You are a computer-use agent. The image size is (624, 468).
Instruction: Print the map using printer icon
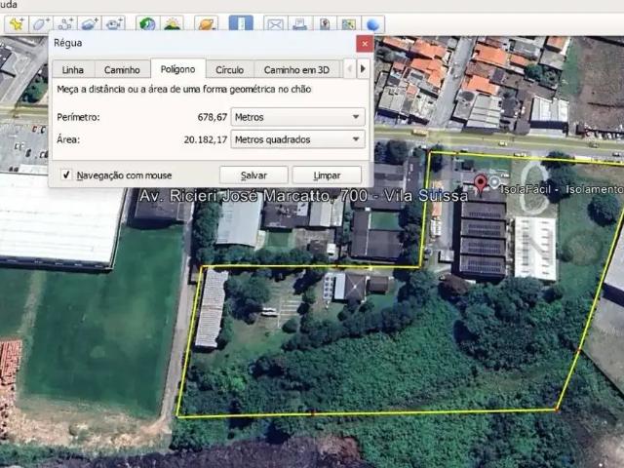300,23
